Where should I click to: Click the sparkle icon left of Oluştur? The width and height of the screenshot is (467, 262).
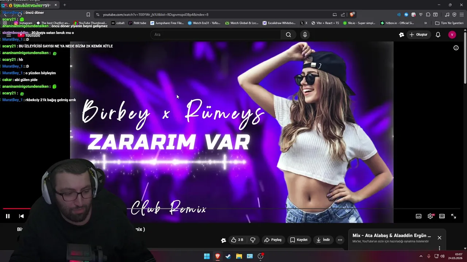(x=401, y=35)
